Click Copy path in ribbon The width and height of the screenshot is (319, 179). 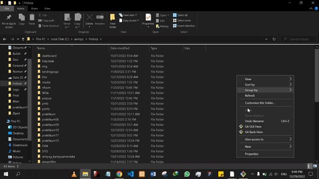point(46,20)
